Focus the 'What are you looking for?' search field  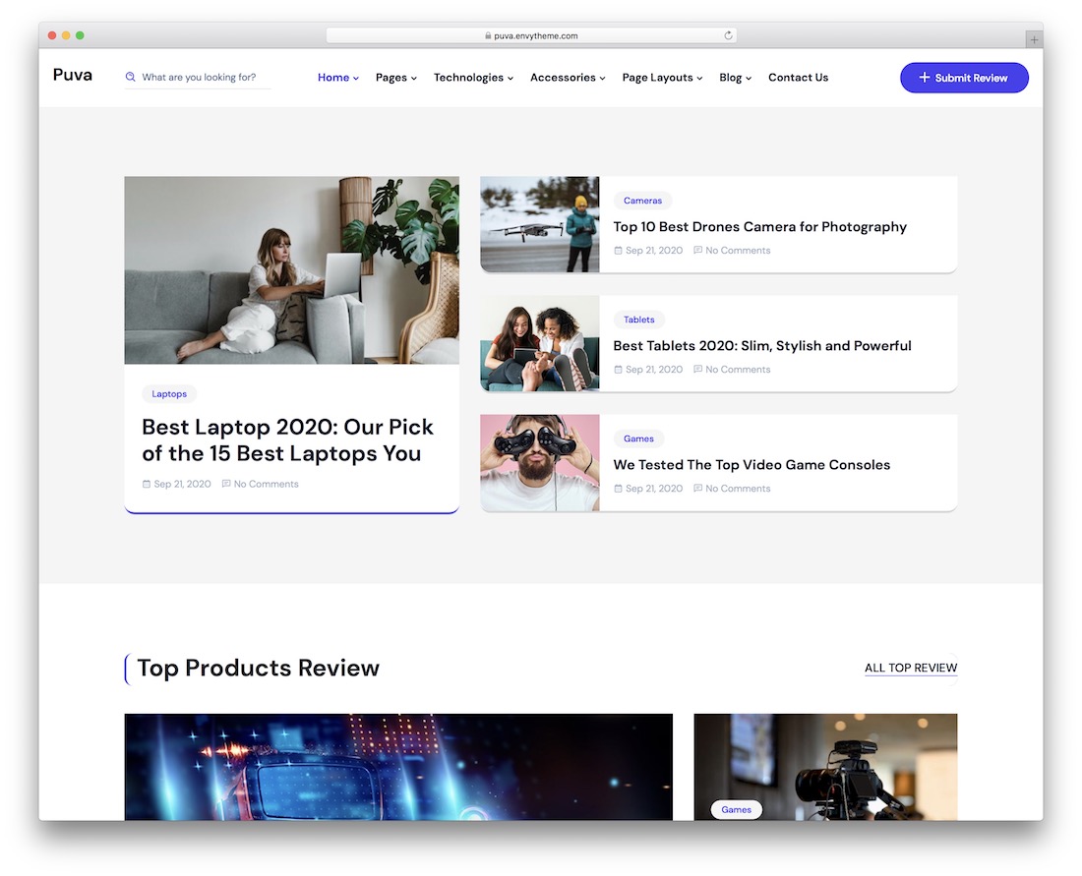(x=198, y=78)
